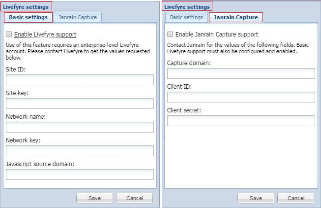This screenshot has width=321, height=208.
Task: Save the Basic settings dialog with the Site ID field
Action: [94, 198]
